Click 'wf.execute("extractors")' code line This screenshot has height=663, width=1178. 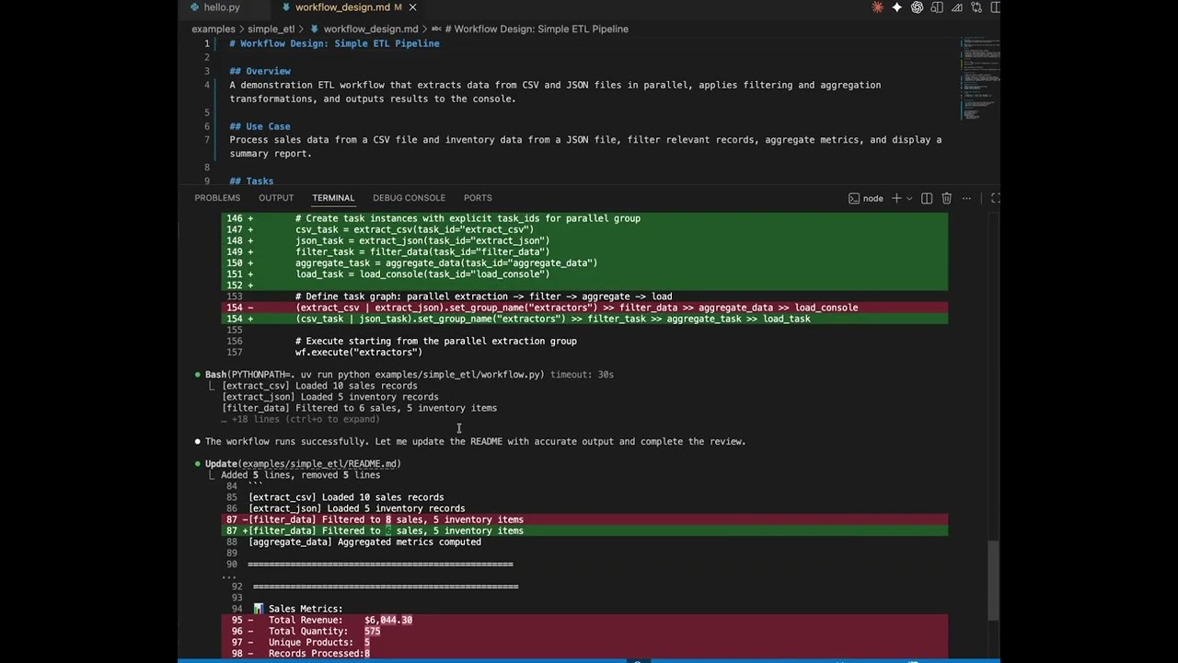pos(359,353)
